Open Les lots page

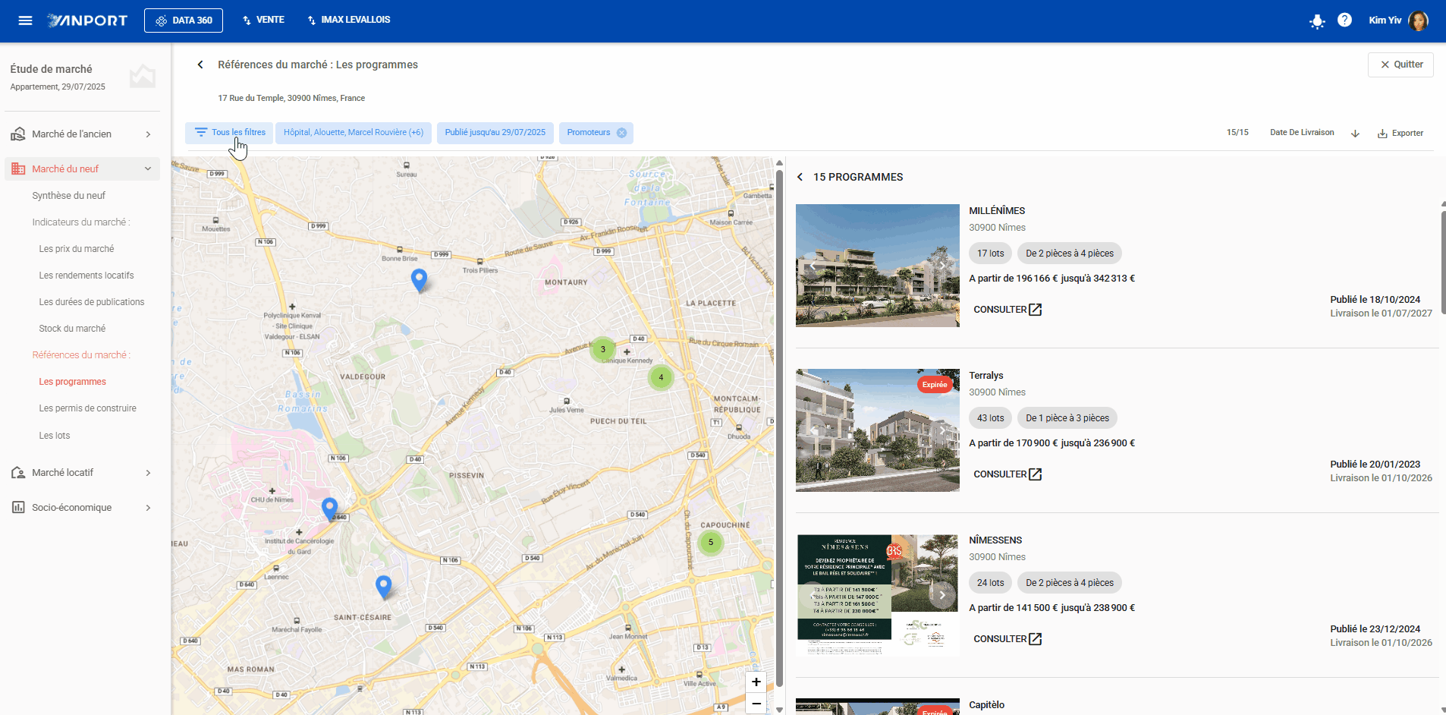[55, 436]
